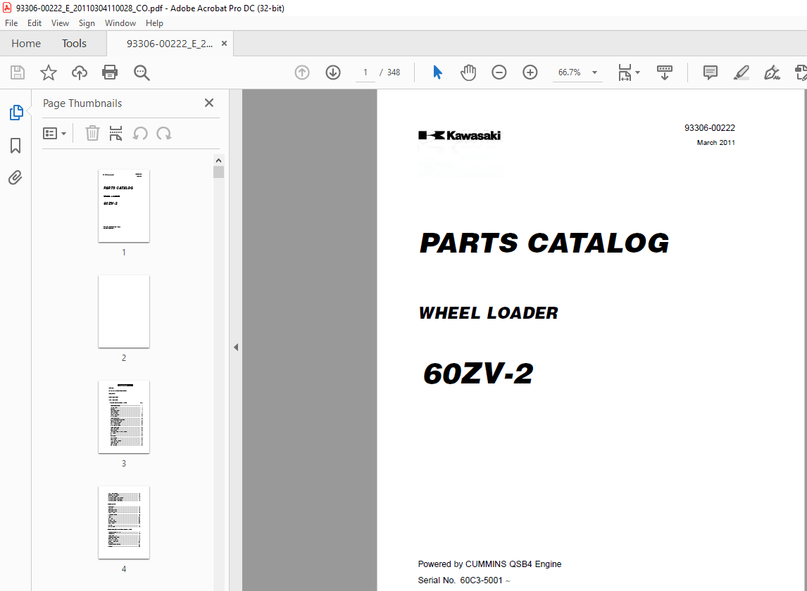Toggle the Hand tool
The width and height of the screenshot is (807, 591).
(468, 72)
